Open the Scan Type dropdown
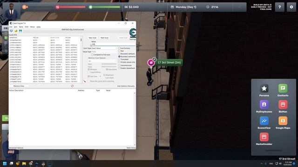 click(x=104, y=48)
